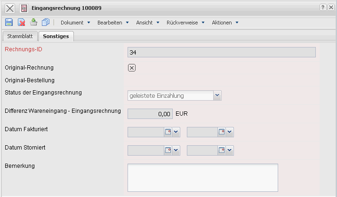The height and width of the screenshot is (197, 337).
Task: Expand the arrow on second Datum Fakturiert field
Action: (x=230, y=132)
